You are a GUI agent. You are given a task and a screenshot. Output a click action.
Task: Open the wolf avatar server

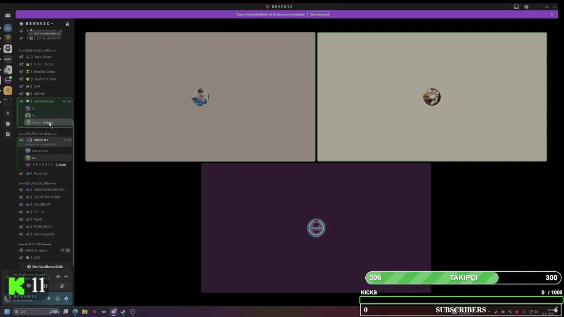point(7,48)
